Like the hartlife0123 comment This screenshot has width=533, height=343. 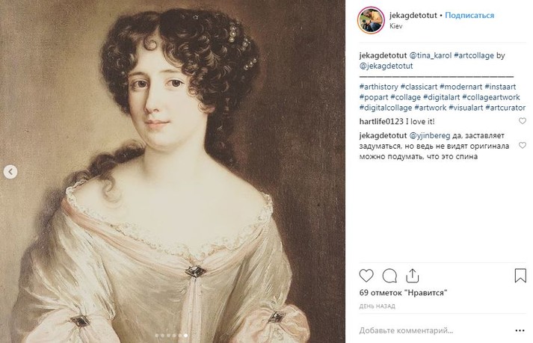pyautogui.click(x=523, y=121)
